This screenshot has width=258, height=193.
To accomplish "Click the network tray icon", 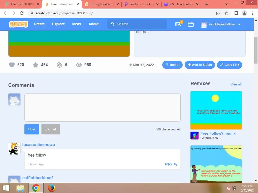I will pos(234,188).
